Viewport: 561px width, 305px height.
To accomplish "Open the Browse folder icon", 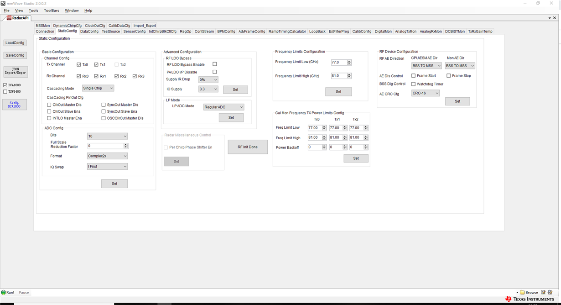I will tap(522, 293).
